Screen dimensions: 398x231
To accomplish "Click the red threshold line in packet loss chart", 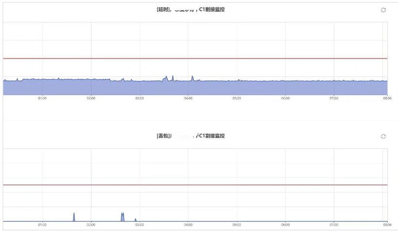I will pos(195,185).
